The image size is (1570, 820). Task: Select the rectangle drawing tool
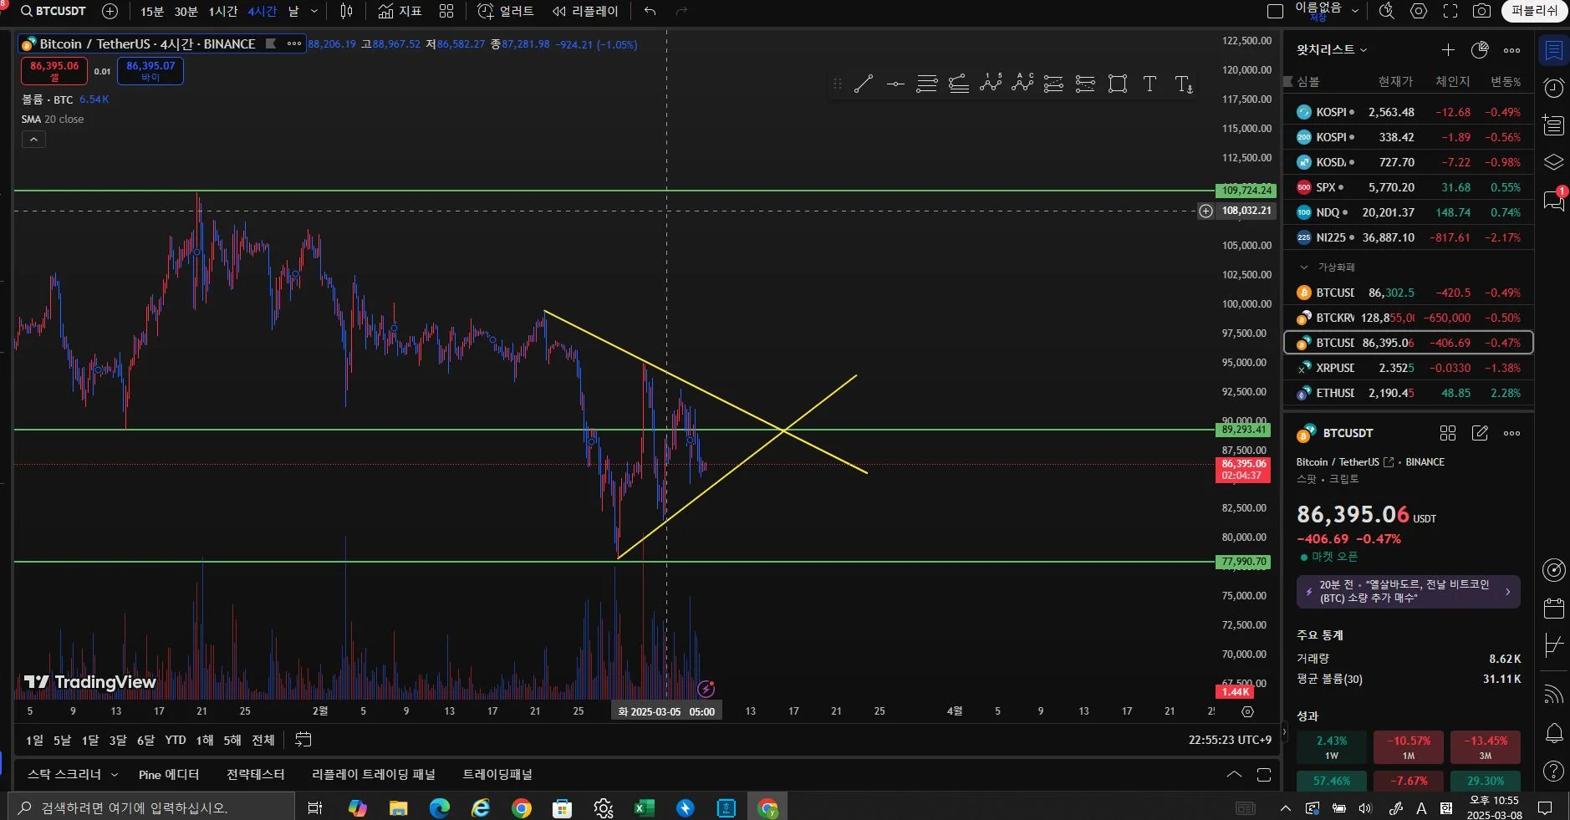point(1118,84)
